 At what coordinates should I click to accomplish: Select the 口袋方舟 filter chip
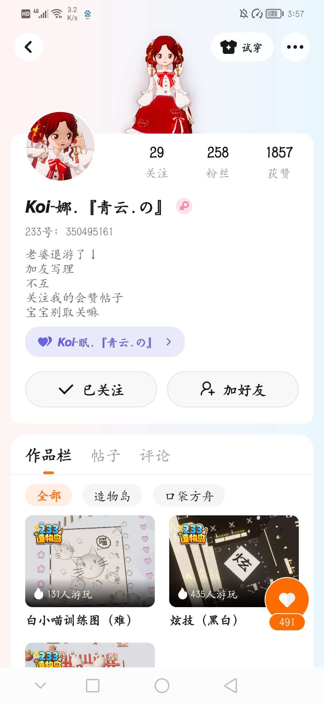pyautogui.click(x=189, y=496)
